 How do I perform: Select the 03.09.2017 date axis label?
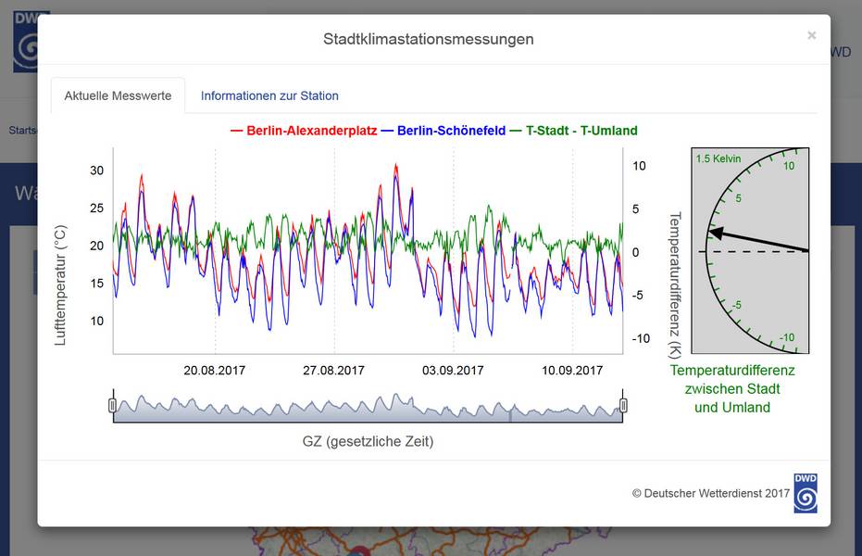(453, 370)
